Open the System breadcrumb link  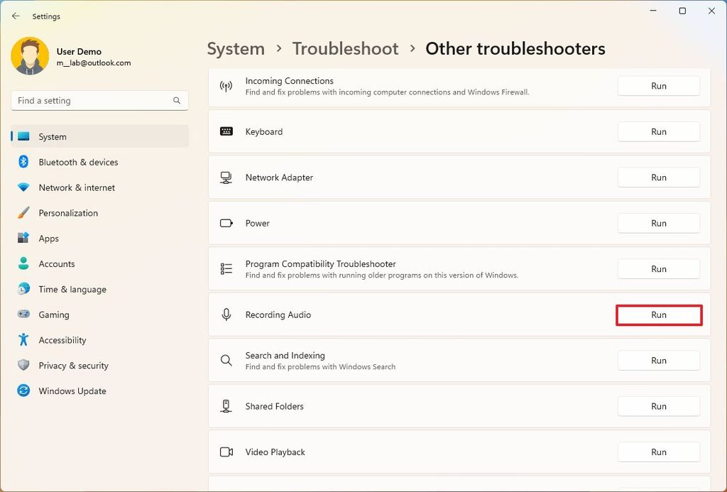point(236,48)
